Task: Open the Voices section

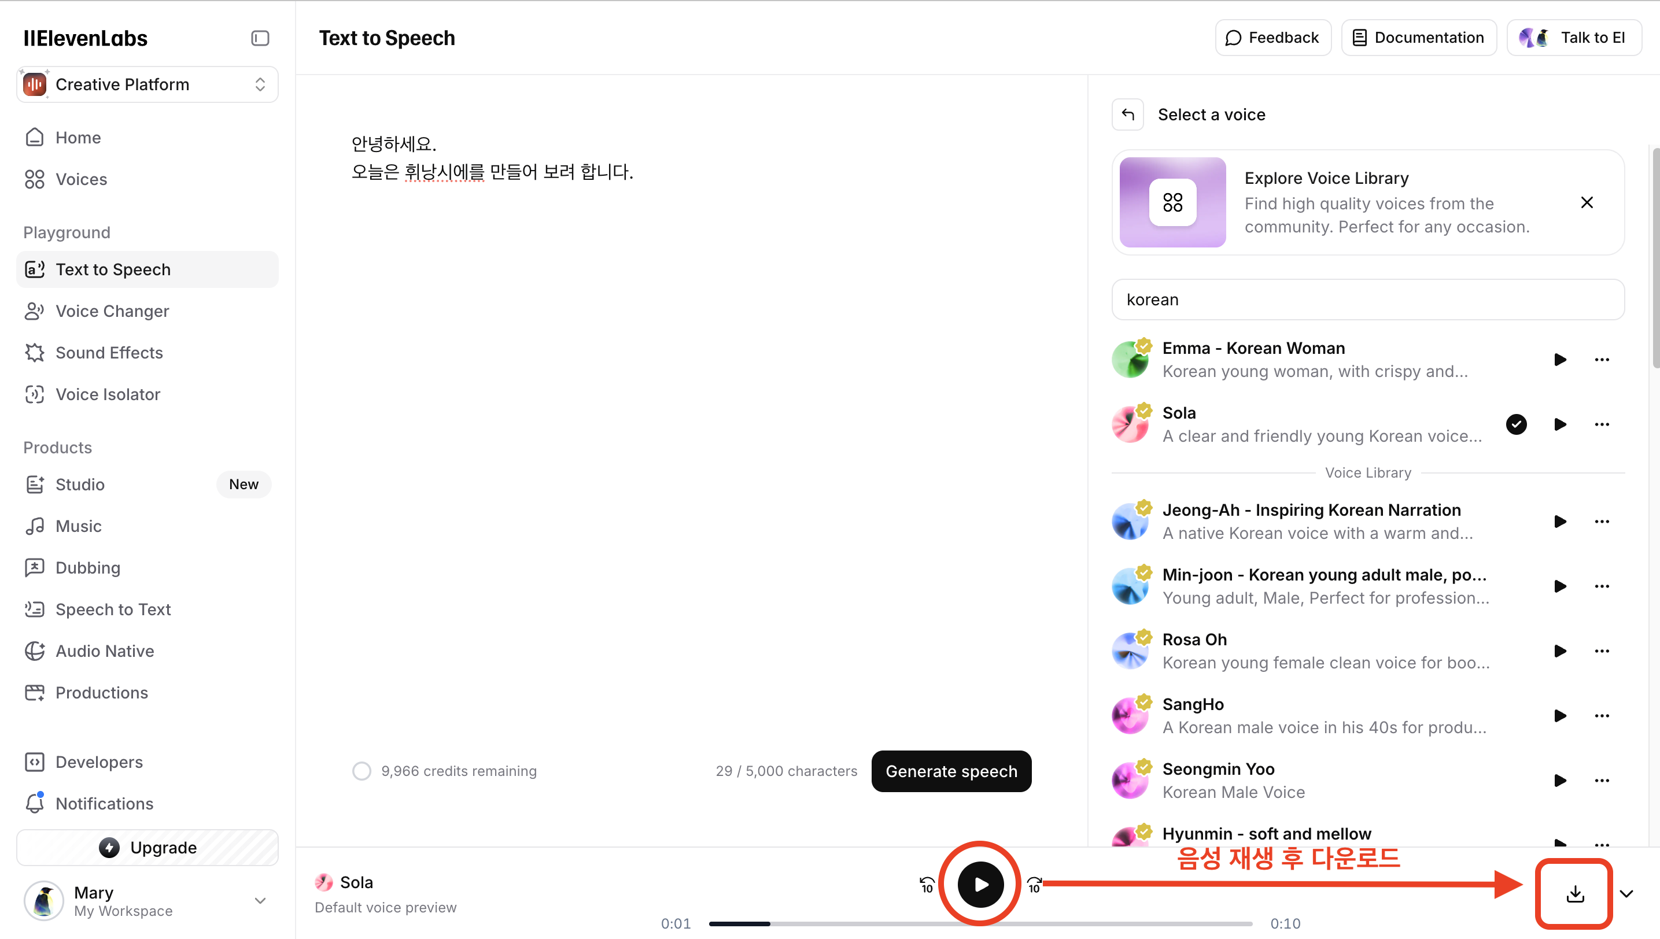Action: click(82, 179)
